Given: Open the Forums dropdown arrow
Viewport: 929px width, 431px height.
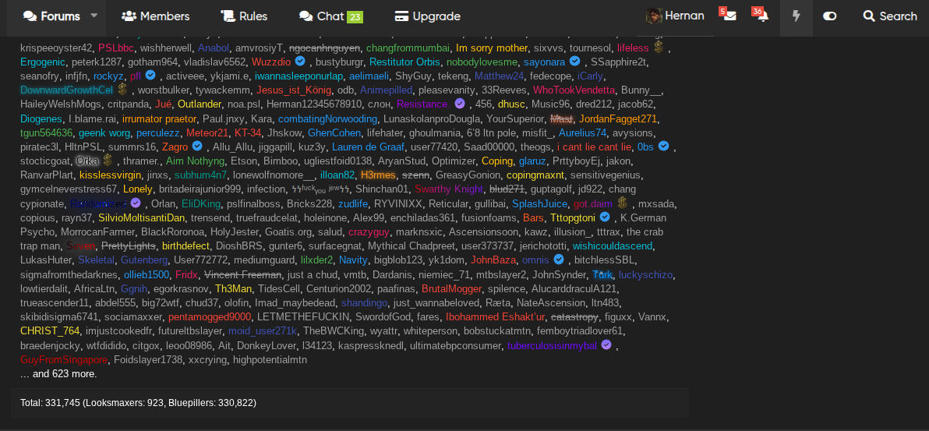Looking at the screenshot, I should [94, 16].
